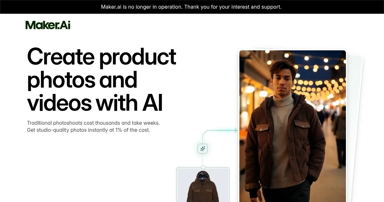
Task: Click the "videos with AI" headline line
Action: [95, 103]
